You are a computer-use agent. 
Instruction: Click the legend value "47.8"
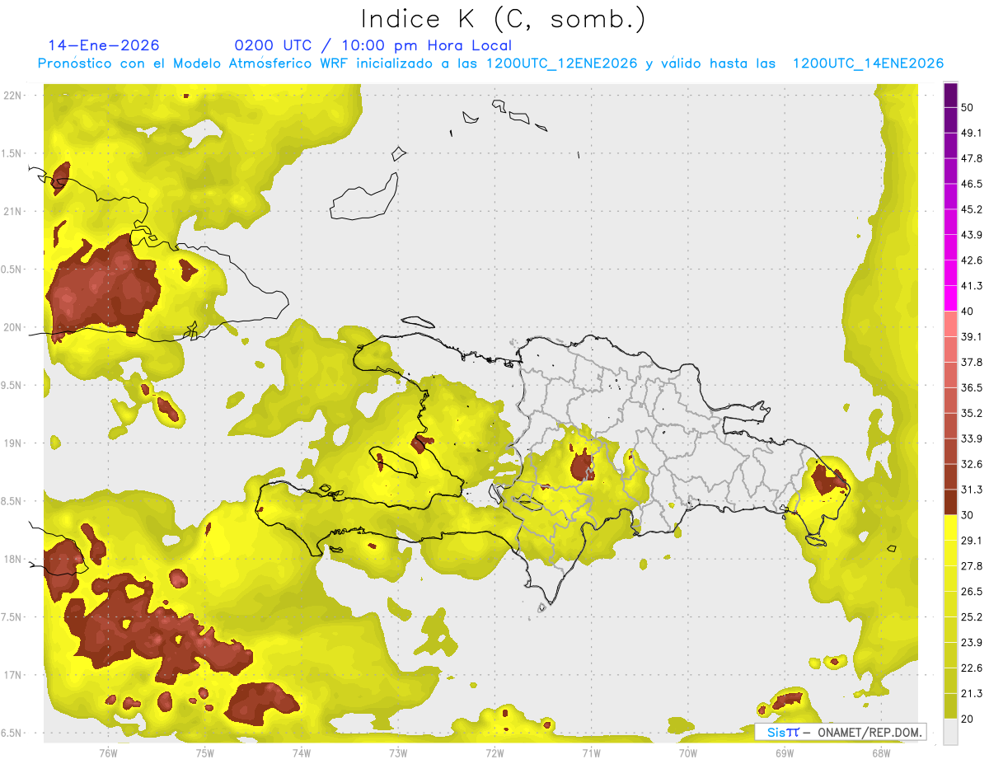click(x=972, y=158)
